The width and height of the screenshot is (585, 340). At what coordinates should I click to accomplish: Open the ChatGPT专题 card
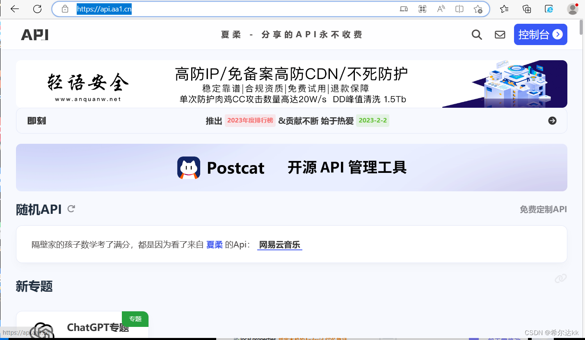click(x=82, y=325)
